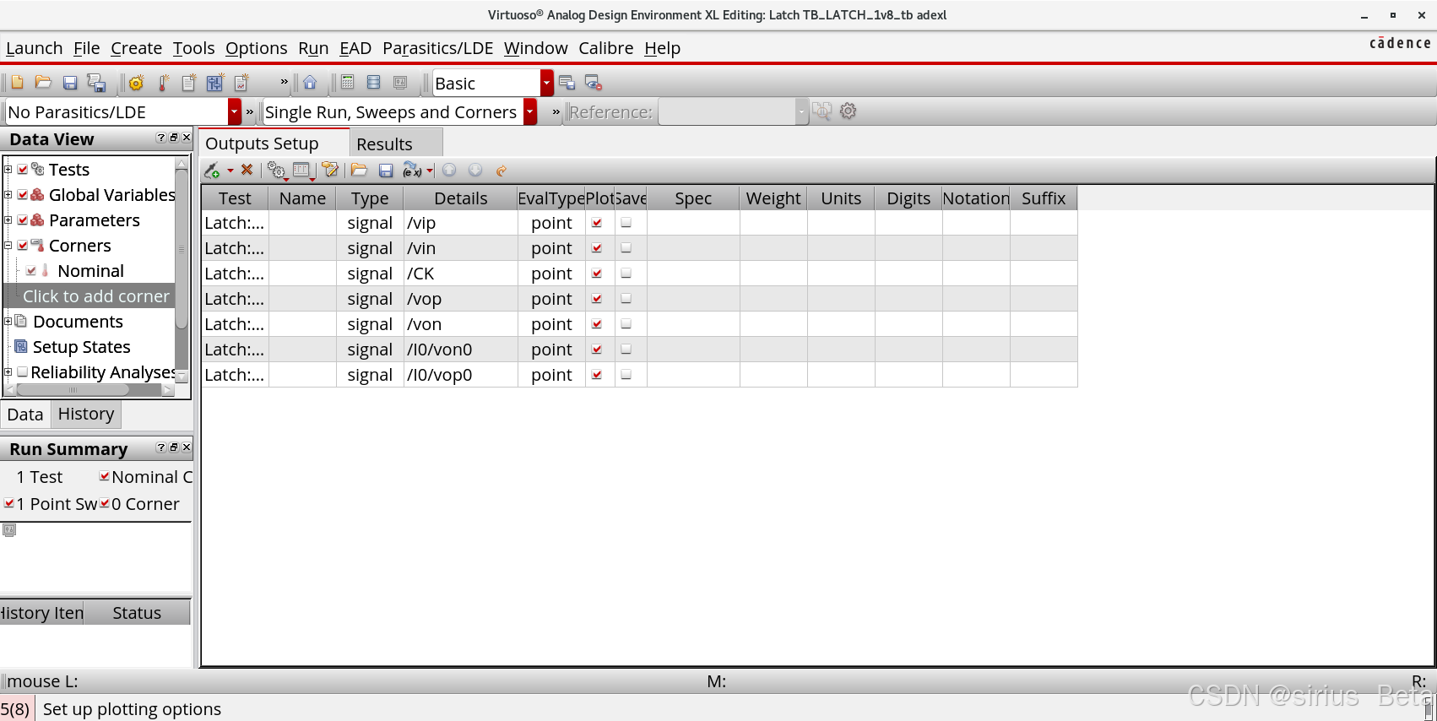Save outputs with floppy icon in Outputs toolbar
1437x721 pixels.
(386, 171)
